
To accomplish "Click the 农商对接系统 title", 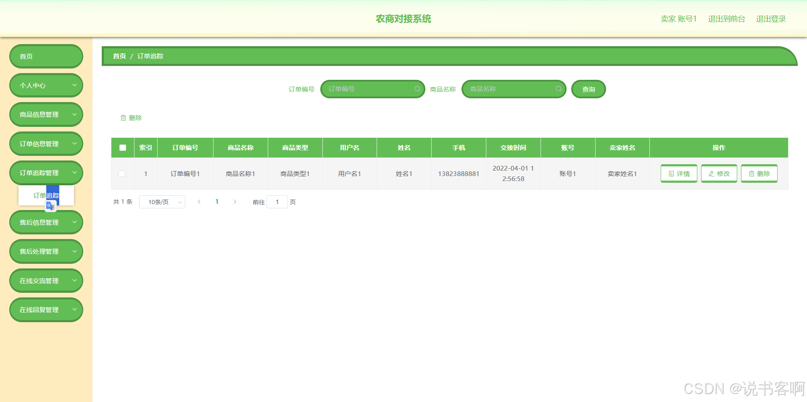I will [x=403, y=19].
